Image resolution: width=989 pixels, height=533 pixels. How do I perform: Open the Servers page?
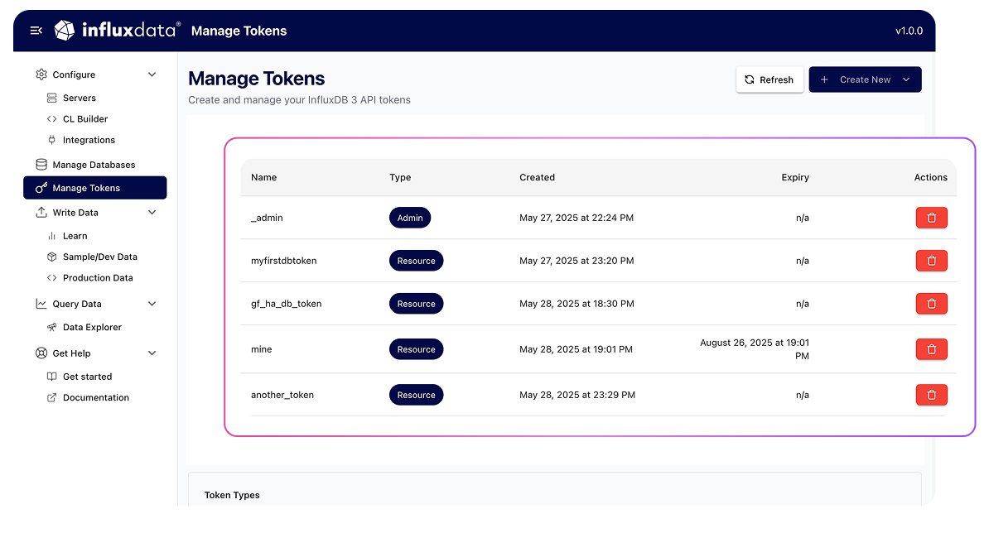click(79, 98)
